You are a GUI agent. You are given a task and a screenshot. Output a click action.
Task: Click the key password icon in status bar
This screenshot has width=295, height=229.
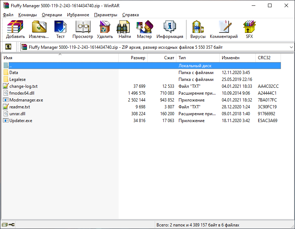(x=12, y=225)
